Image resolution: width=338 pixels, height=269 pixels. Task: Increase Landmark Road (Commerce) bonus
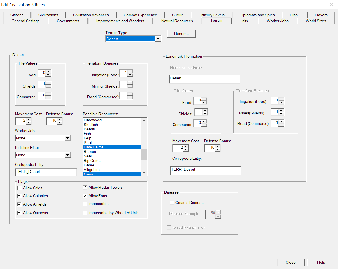click(281, 122)
